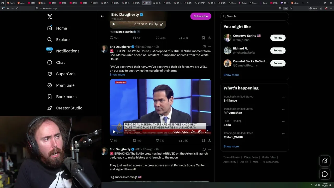Image resolution: width=334 pixels, height=188 pixels.
Task: Open Terms of Service link
Action: 231,157
